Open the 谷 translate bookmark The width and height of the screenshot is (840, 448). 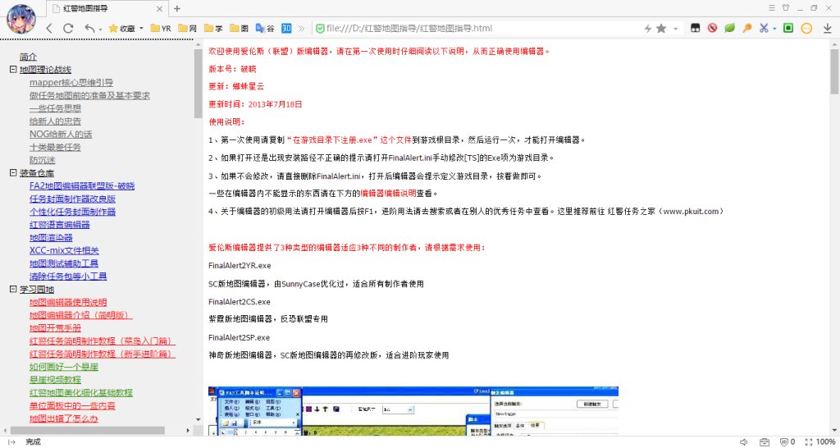click(x=265, y=29)
